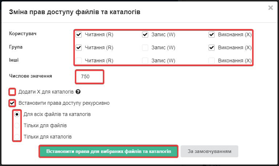The width and height of the screenshot is (279, 166).
Task: Click the За замовчуванням button
Action: 209,152
